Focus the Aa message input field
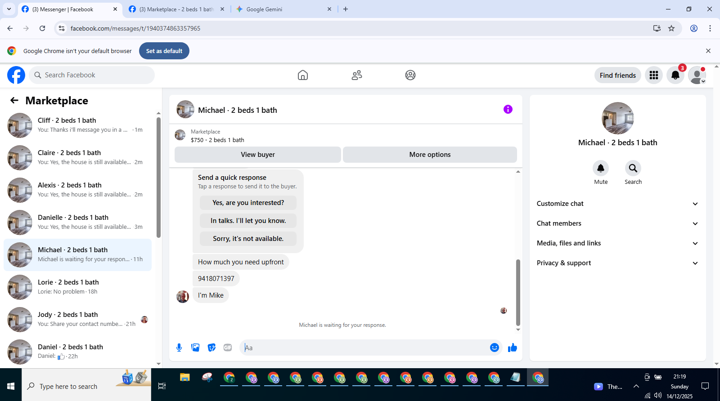Viewport: 720px width, 401px height. (x=364, y=348)
